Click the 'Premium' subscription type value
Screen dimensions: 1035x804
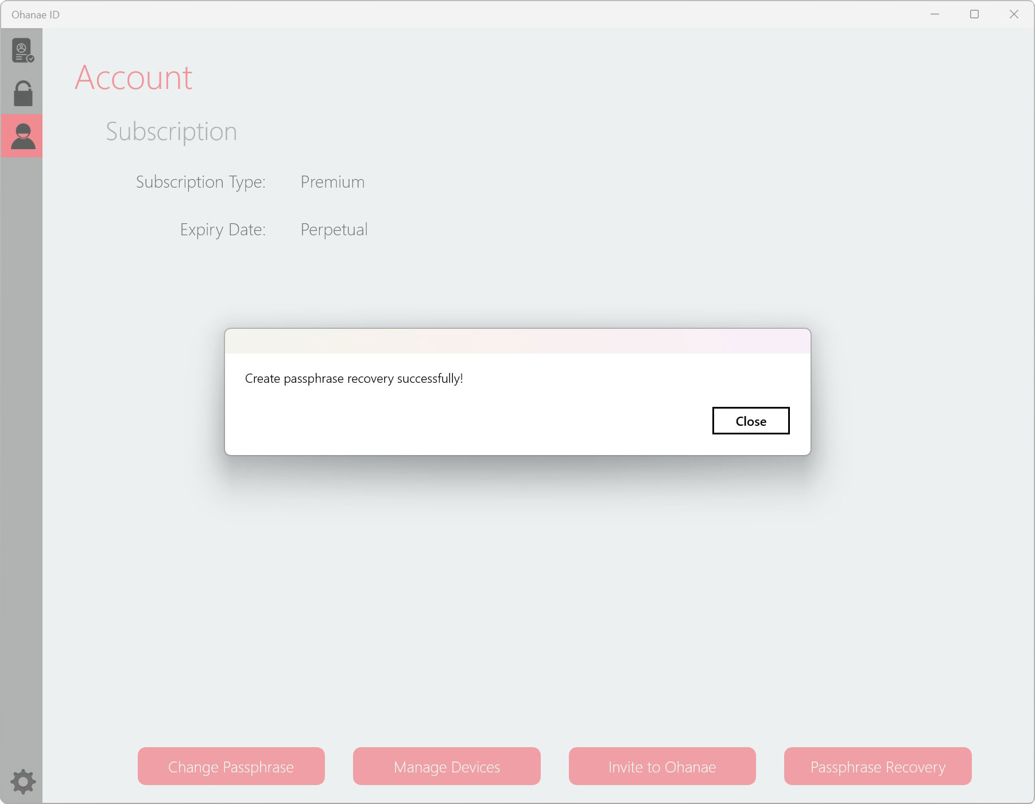point(332,182)
